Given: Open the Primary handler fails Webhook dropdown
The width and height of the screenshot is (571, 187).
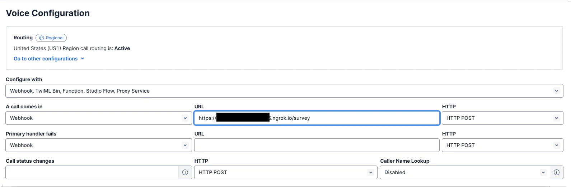Looking at the screenshot, I should tap(99, 145).
